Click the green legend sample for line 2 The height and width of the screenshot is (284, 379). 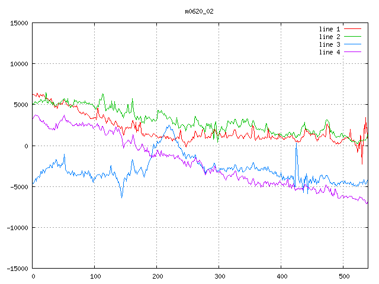coord(353,37)
